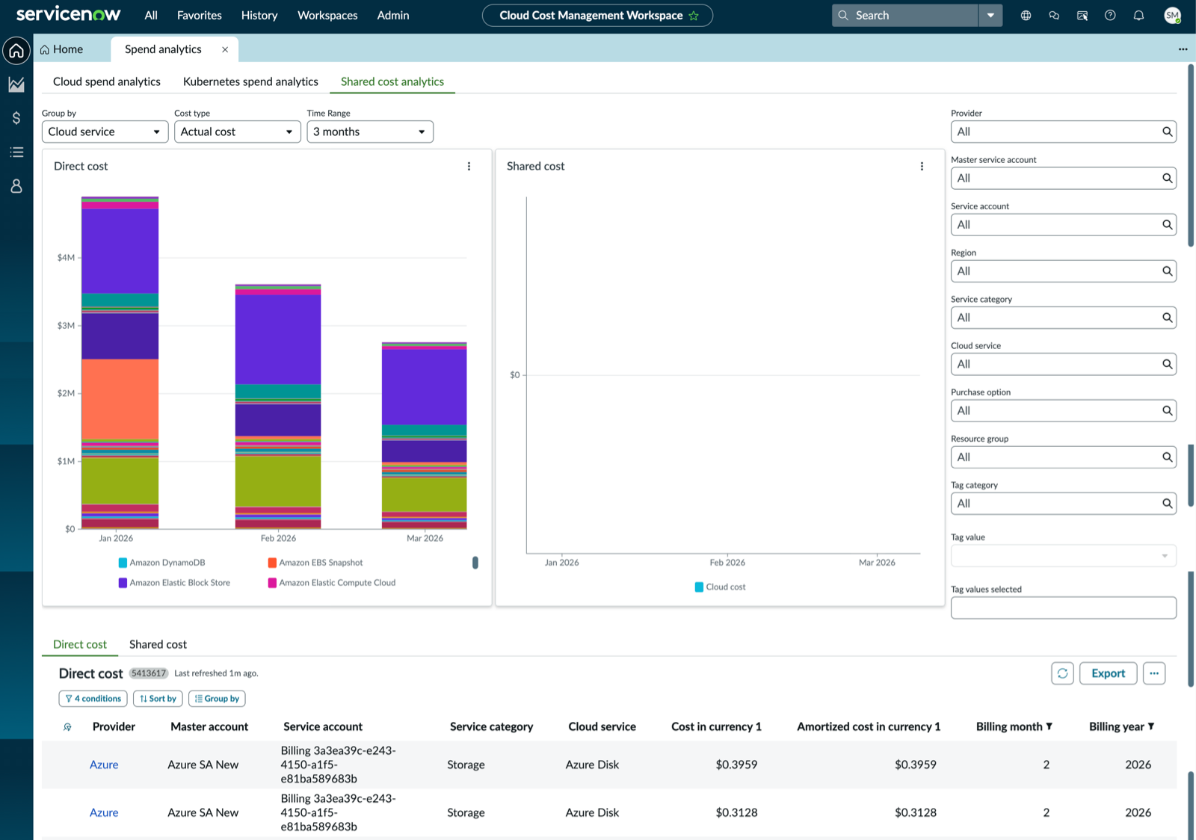Open the notifications bell
1196x840 pixels.
[1138, 15]
